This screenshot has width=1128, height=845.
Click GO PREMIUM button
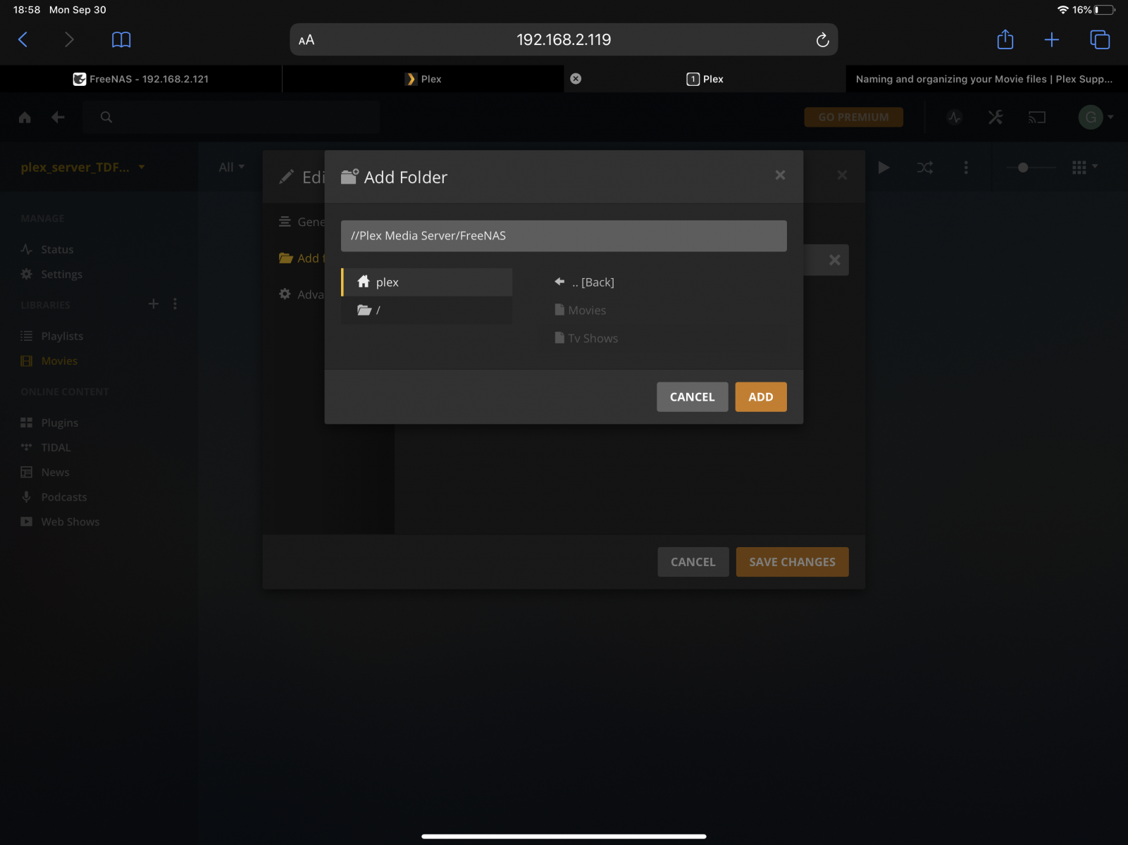coord(853,117)
